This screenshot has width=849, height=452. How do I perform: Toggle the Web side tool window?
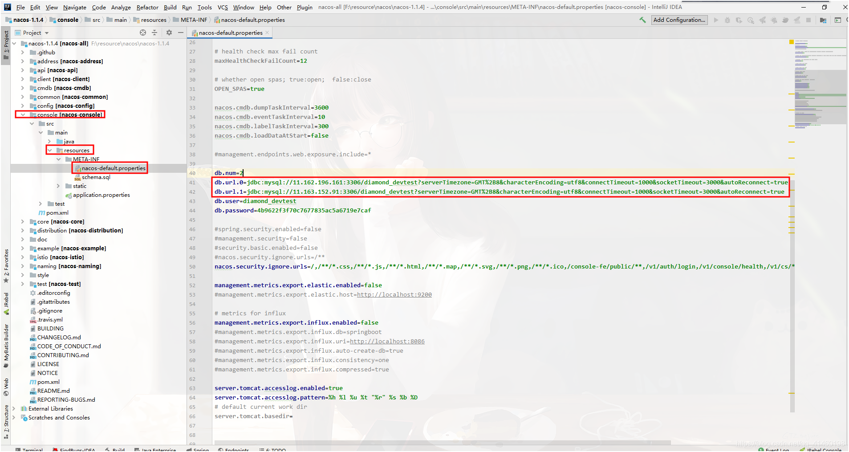click(6, 387)
